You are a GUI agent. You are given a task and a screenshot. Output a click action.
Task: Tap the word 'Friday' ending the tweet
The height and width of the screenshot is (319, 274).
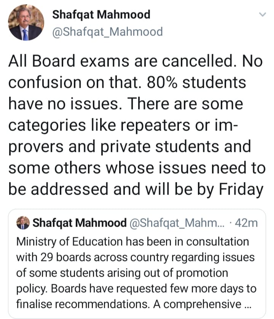[x=241, y=190]
